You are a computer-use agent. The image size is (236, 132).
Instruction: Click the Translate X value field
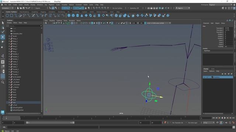coord(229,28)
